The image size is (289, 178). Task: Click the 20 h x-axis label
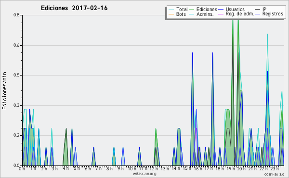(241, 169)
